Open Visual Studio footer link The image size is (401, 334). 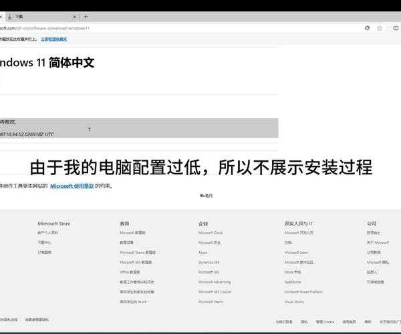pos(294,301)
